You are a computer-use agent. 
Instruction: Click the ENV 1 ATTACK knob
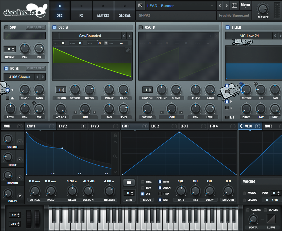click(x=35, y=191)
